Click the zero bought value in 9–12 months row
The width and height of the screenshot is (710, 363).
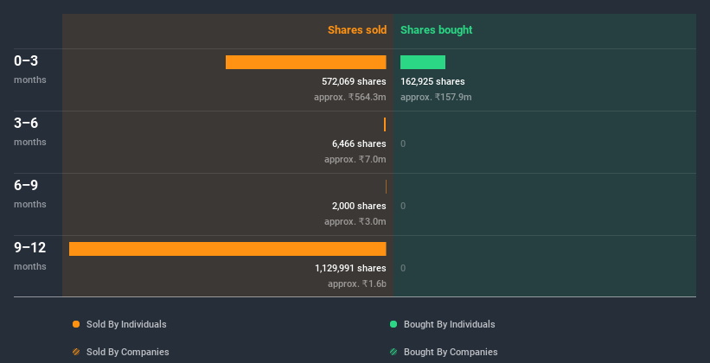coord(403,269)
